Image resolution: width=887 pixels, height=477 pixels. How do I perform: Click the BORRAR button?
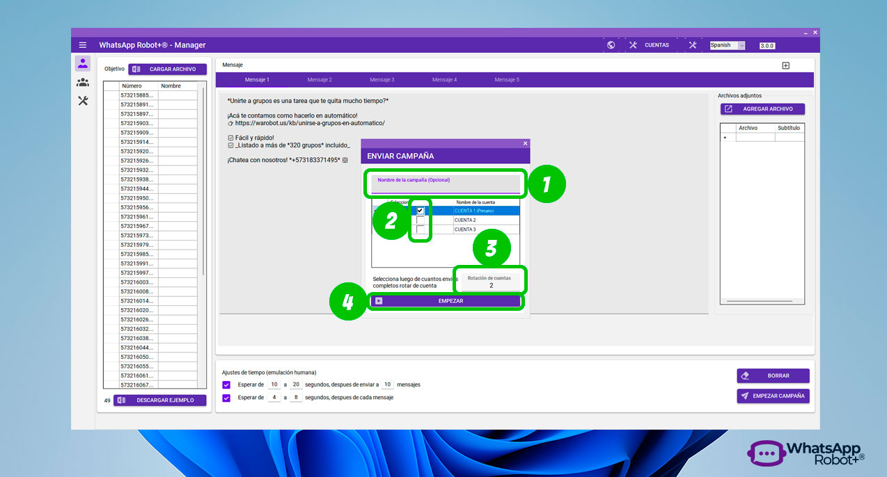(773, 375)
